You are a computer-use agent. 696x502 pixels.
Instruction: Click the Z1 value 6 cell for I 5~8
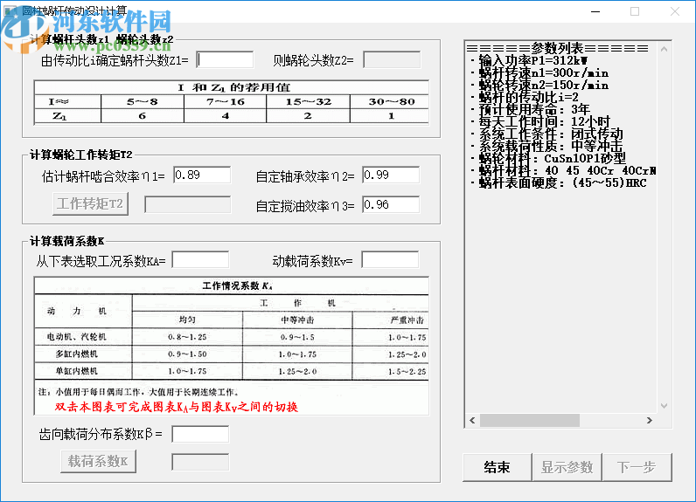click(142, 116)
